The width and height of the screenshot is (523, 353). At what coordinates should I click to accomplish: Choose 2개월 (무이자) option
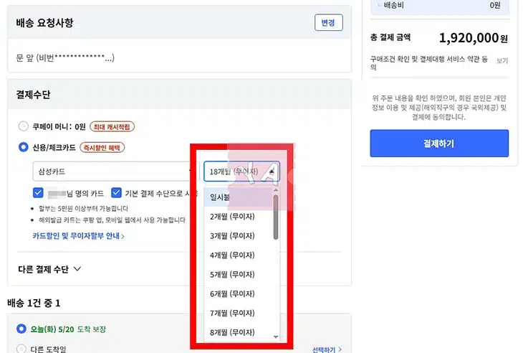click(239, 217)
